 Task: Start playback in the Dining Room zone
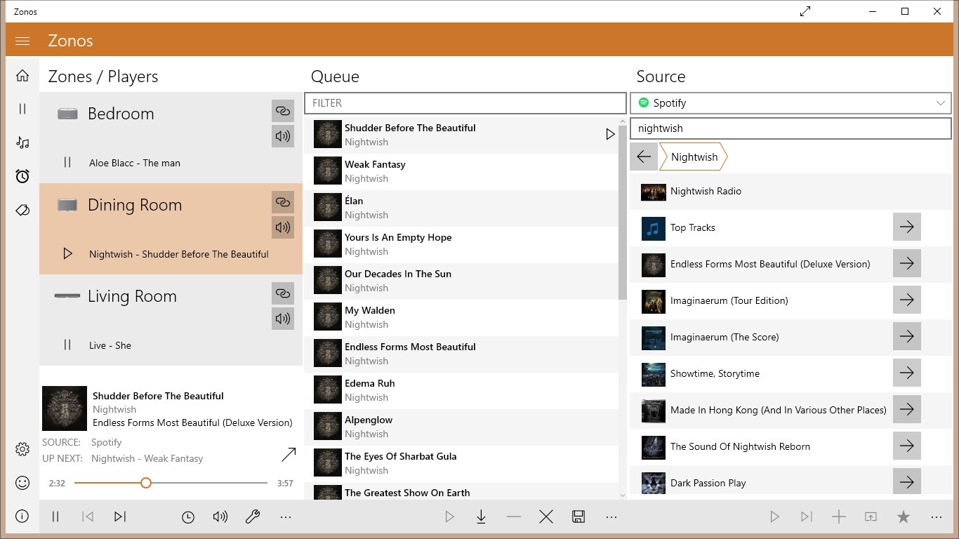(67, 254)
